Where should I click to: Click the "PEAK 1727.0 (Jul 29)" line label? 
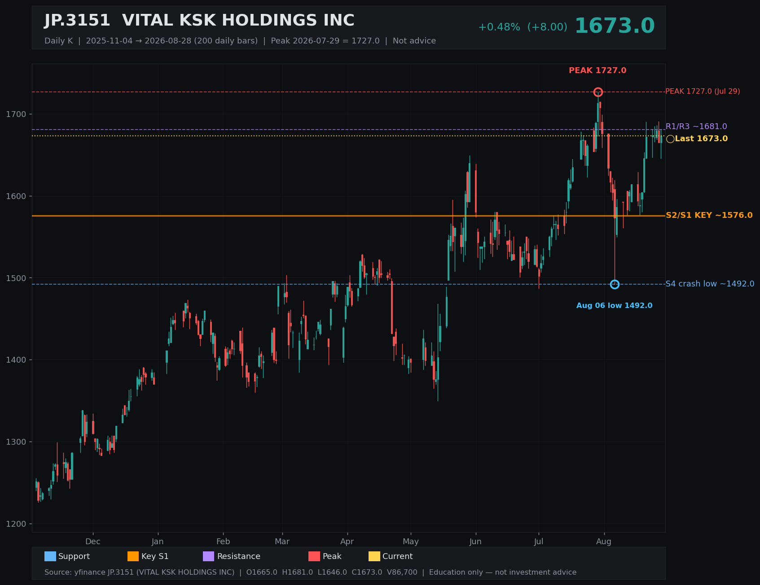pyautogui.click(x=703, y=91)
